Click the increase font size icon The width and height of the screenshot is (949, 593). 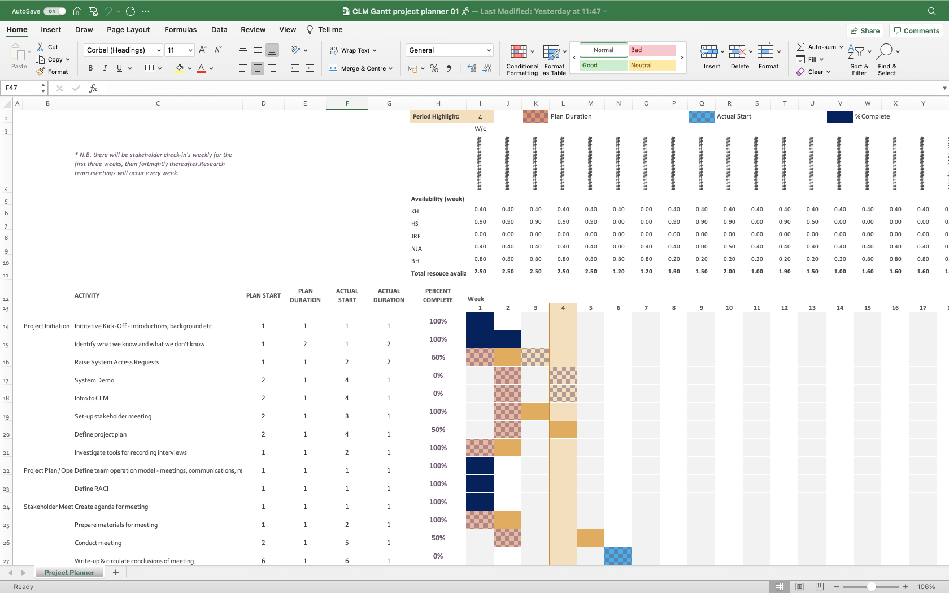[x=203, y=50]
